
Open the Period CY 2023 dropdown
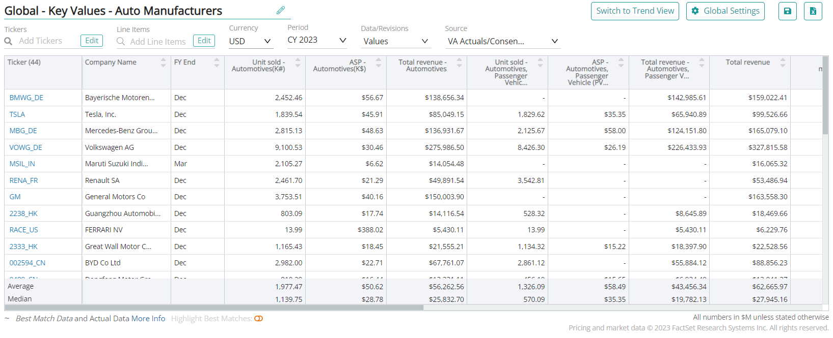[317, 40]
